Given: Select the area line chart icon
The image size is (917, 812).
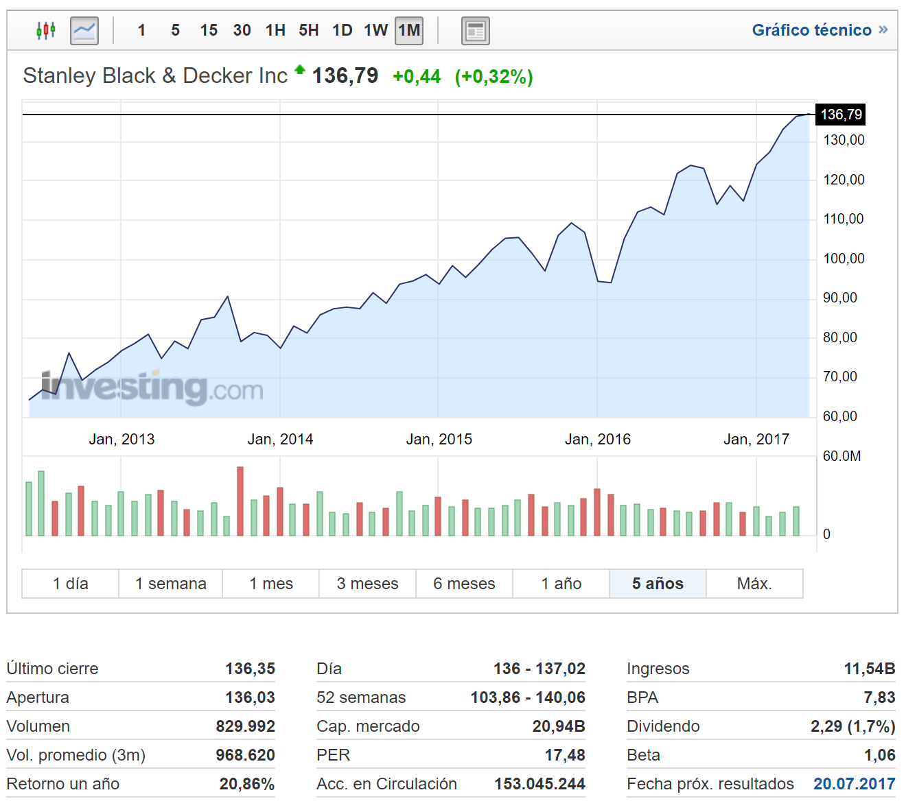Looking at the screenshot, I should point(84,31).
